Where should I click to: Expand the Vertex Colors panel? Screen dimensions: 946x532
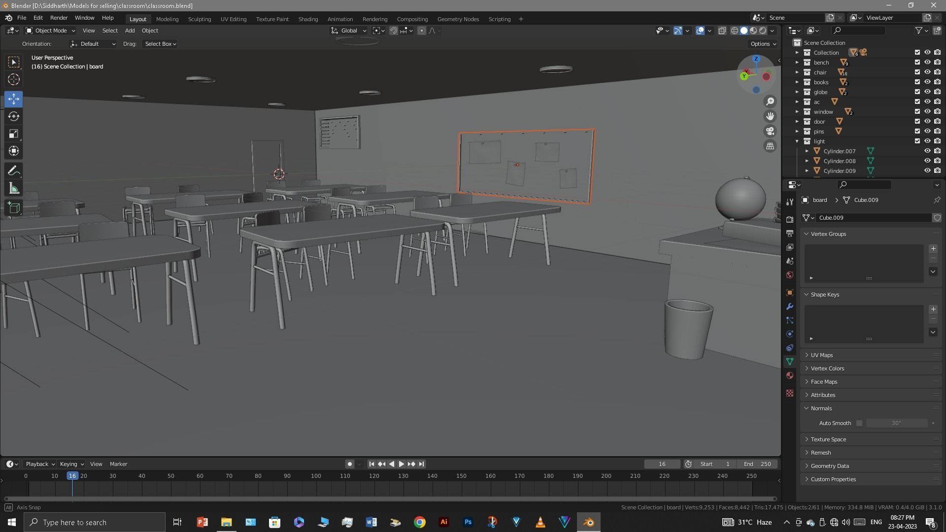click(827, 368)
